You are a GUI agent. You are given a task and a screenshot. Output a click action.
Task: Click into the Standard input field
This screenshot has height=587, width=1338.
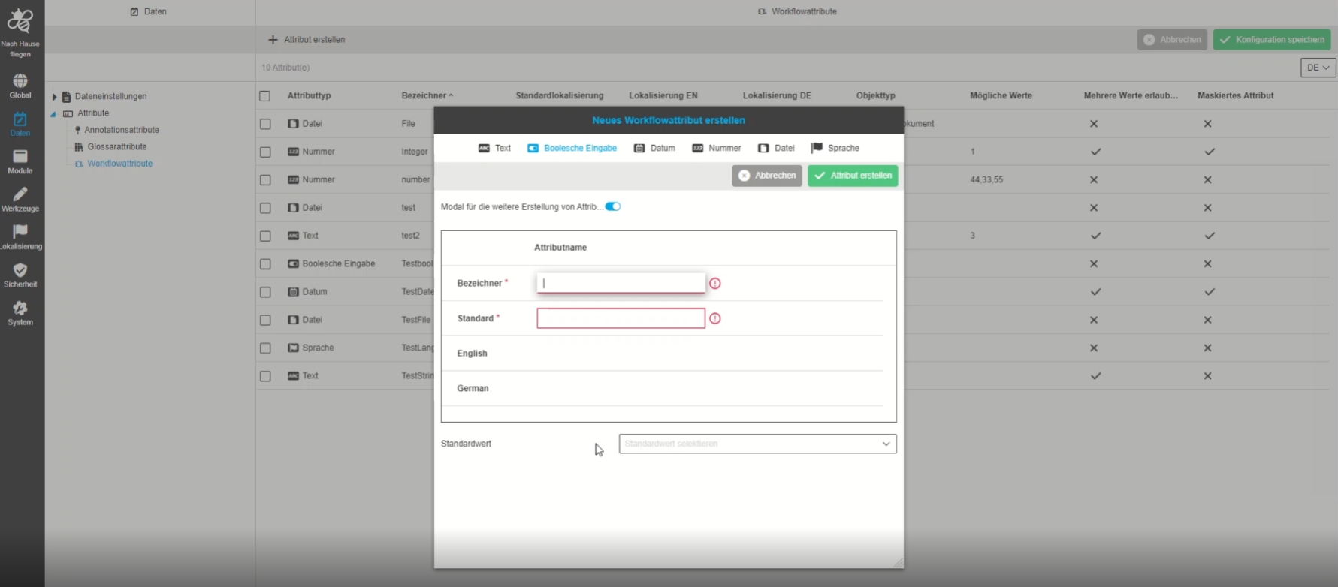[x=621, y=318]
